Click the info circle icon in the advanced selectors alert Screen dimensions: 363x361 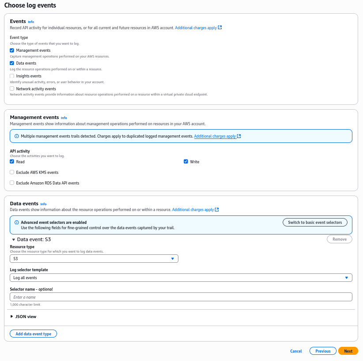tap(17, 223)
